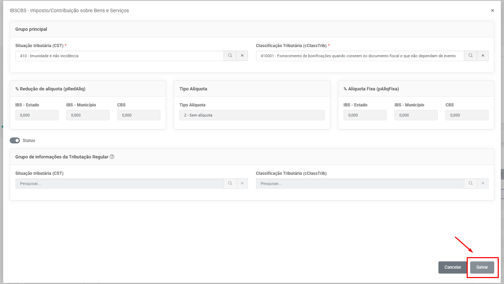Click the Status label
The width and height of the screenshot is (504, 284).
click(x=29, y=141)
